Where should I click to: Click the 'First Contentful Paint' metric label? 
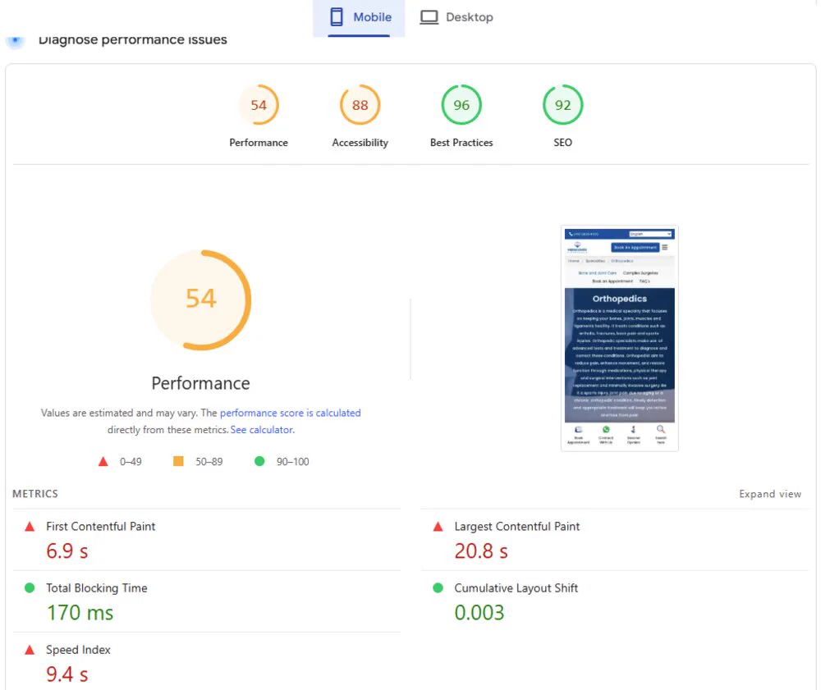100,526
